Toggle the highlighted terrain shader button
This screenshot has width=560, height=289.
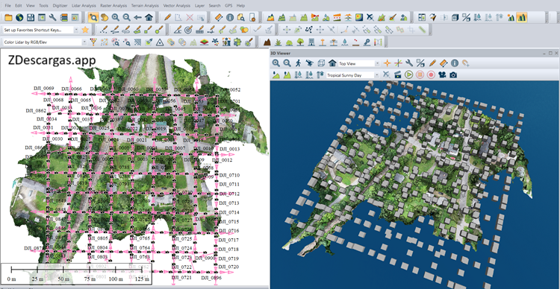click(x=522, y=17)
